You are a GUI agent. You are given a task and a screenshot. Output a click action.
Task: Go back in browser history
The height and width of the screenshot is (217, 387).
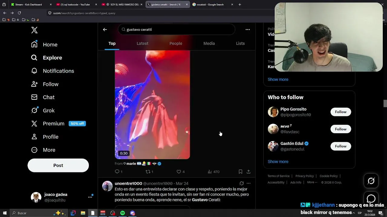[5, 13]
